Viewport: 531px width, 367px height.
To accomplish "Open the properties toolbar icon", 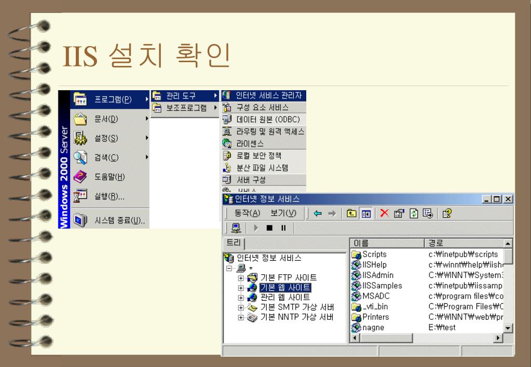I will 399,214.
